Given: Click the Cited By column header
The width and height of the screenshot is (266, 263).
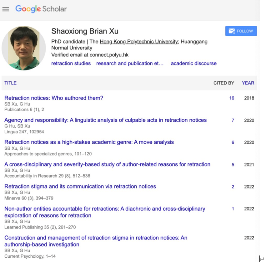Looking at the screenshot, I should 223,83.
